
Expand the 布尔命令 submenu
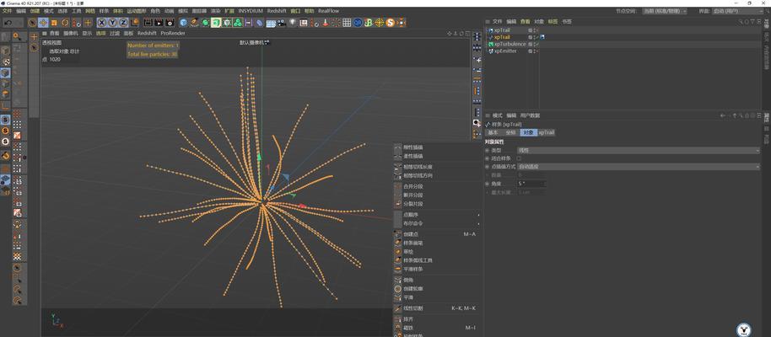pyautogui.click(x=435, y=223)
